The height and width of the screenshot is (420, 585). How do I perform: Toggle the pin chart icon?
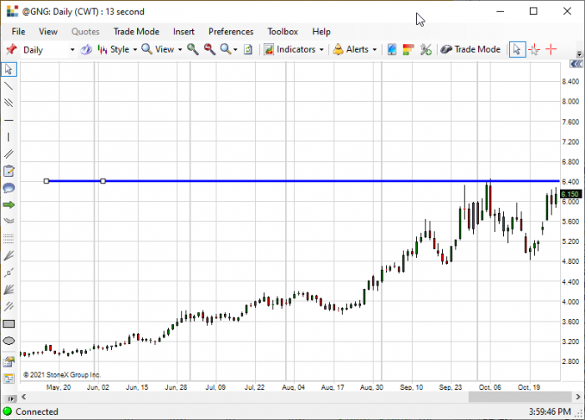coord(12,49)
